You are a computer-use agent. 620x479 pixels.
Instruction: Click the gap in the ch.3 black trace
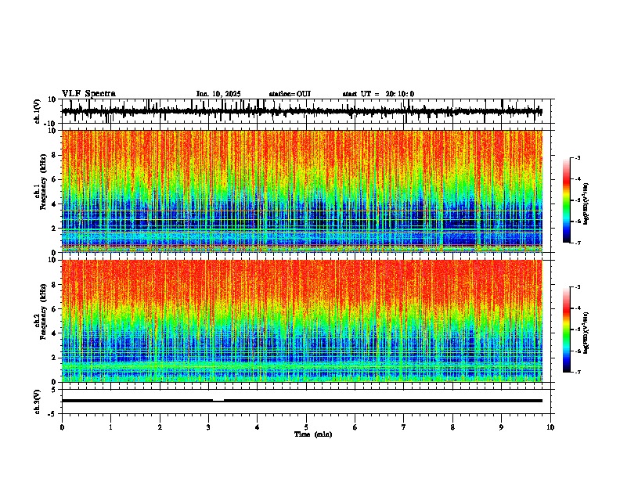(218, 401)
